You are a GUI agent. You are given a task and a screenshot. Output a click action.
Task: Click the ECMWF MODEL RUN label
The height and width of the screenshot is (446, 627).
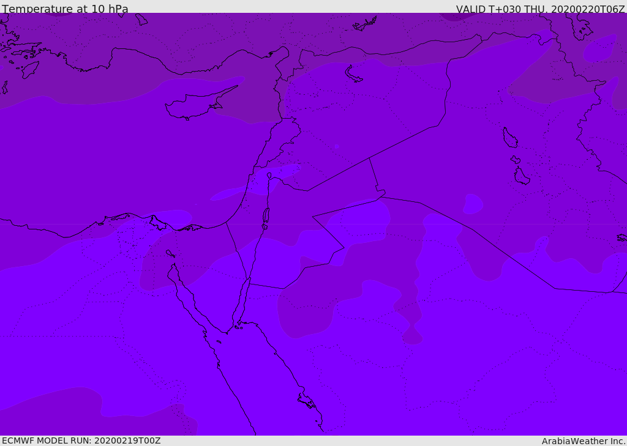point(81,440)
